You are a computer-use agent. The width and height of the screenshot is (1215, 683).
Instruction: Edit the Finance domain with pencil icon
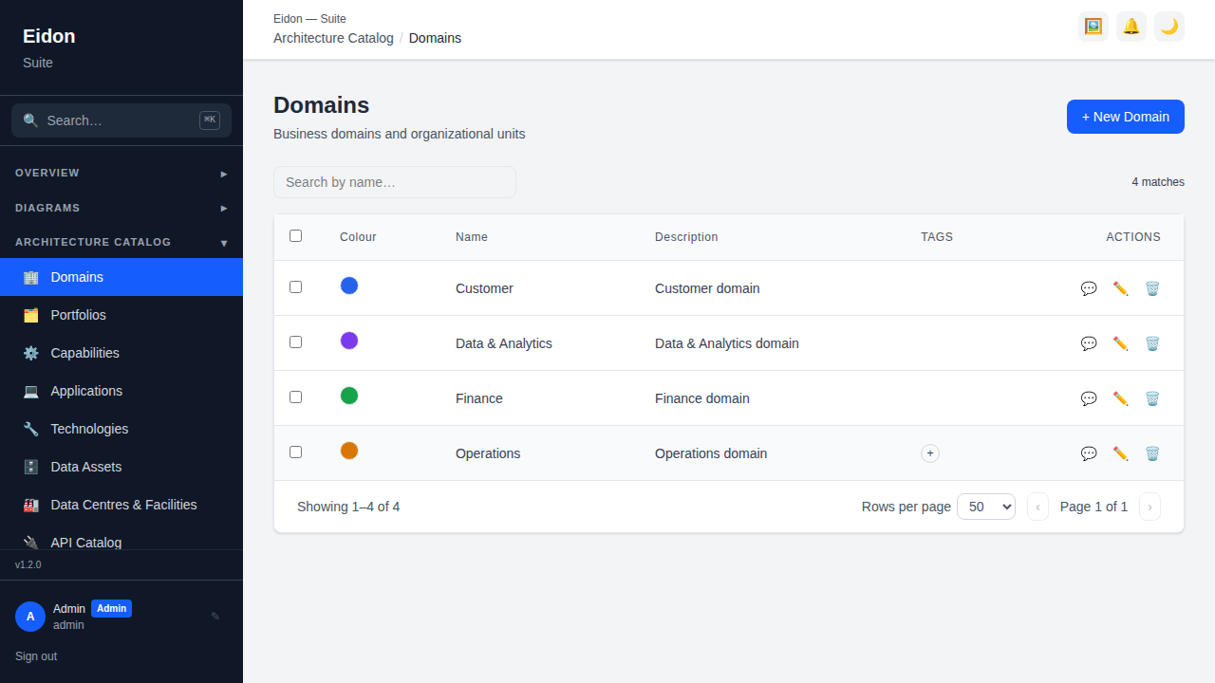click(x=1121, y=398)
